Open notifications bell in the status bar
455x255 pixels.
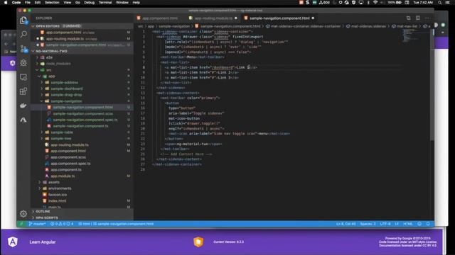(428, 224)
